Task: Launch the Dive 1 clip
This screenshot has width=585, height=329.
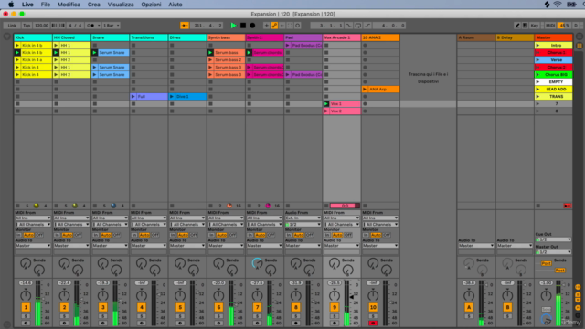Action: pyautogui.click(x=172, y=96)
